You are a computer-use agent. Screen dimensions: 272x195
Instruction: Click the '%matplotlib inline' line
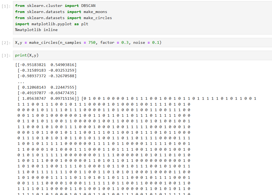[x=36, y=30]
